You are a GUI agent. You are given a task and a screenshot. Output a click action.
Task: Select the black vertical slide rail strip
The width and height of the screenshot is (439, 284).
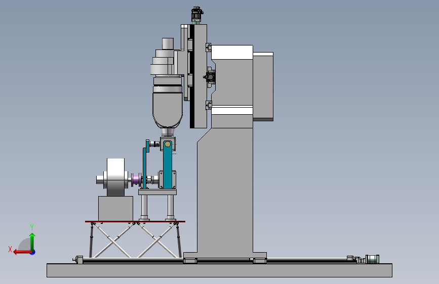click(192, 76)
